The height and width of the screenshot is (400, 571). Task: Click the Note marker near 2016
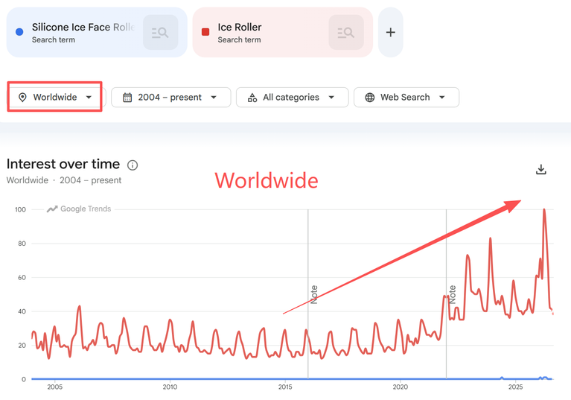tap(314, 294)
